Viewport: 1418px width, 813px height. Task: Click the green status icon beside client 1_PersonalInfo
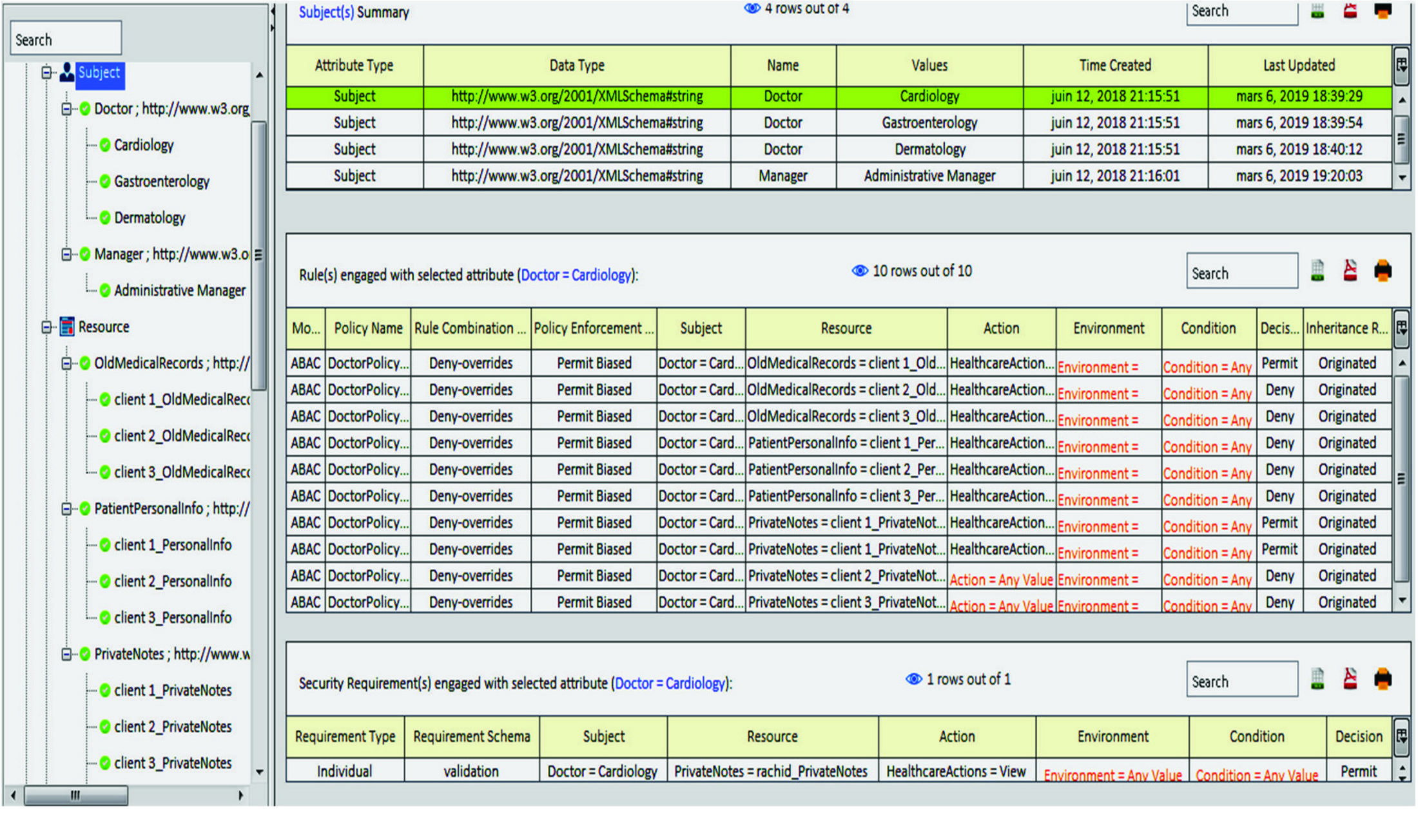point(105,545)
